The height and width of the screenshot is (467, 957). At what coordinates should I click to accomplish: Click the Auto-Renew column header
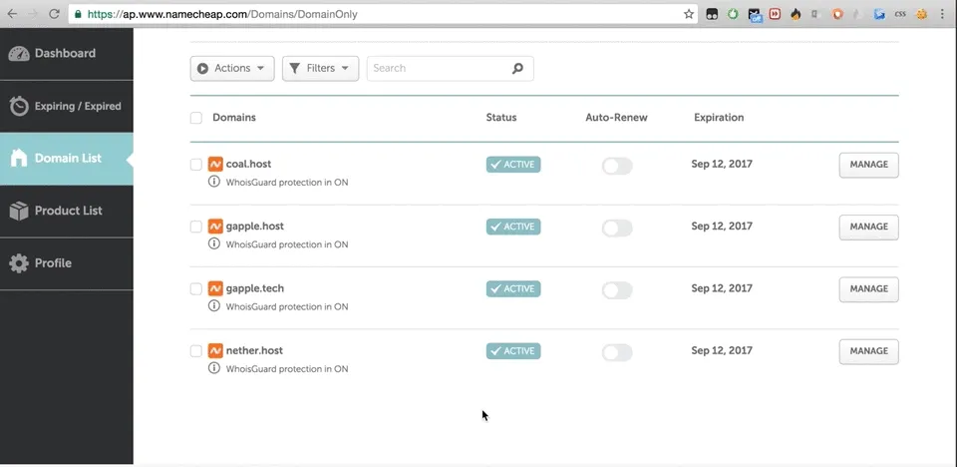[616, 118]
